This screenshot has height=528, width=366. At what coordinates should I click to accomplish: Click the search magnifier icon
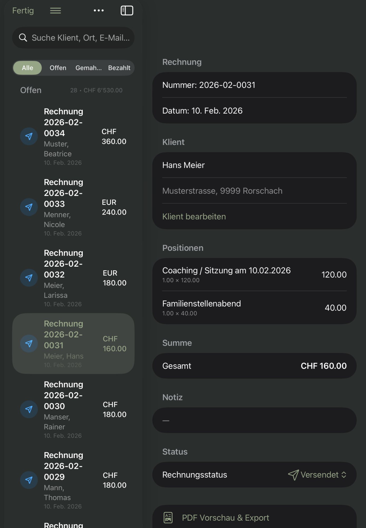click(x=23, y=38)
